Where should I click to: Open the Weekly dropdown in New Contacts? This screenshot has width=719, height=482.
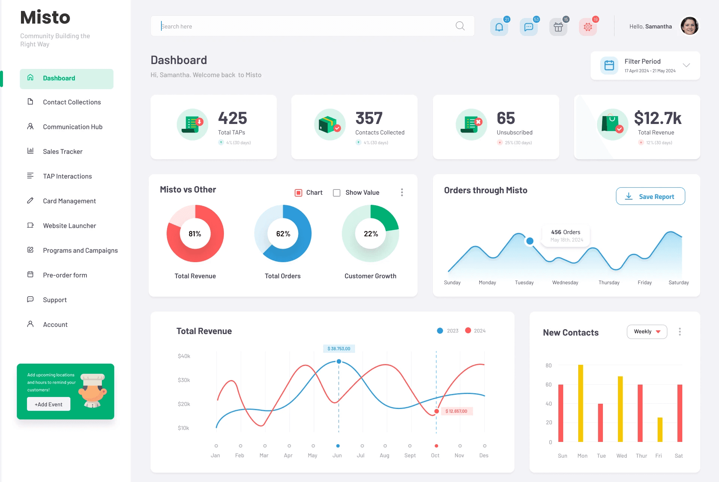click(647, 332)
